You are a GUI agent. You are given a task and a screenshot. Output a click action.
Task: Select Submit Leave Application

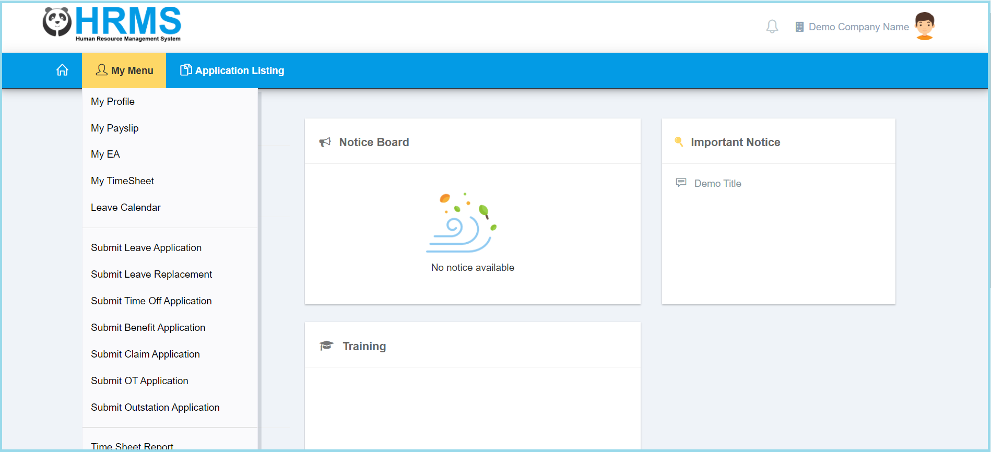coord(146,248)
